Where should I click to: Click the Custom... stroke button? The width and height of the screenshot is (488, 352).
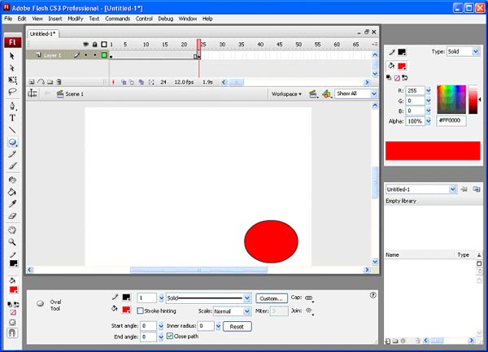point(271,298)
